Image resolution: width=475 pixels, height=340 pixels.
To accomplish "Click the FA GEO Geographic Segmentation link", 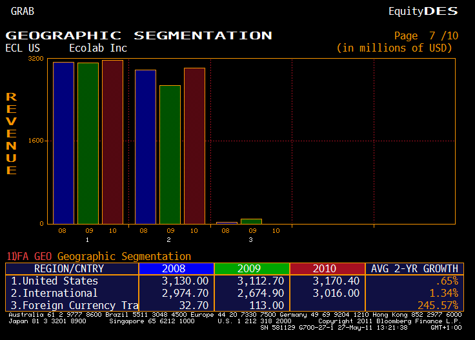I will pos(99,256).
